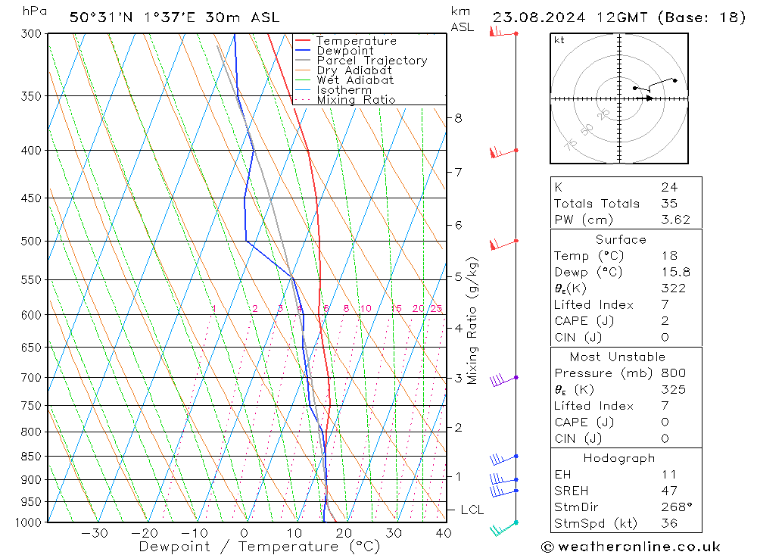The image size is (757, 555).
Task: Click the red wind barb at 400 hPa
Action: point(503,153)
